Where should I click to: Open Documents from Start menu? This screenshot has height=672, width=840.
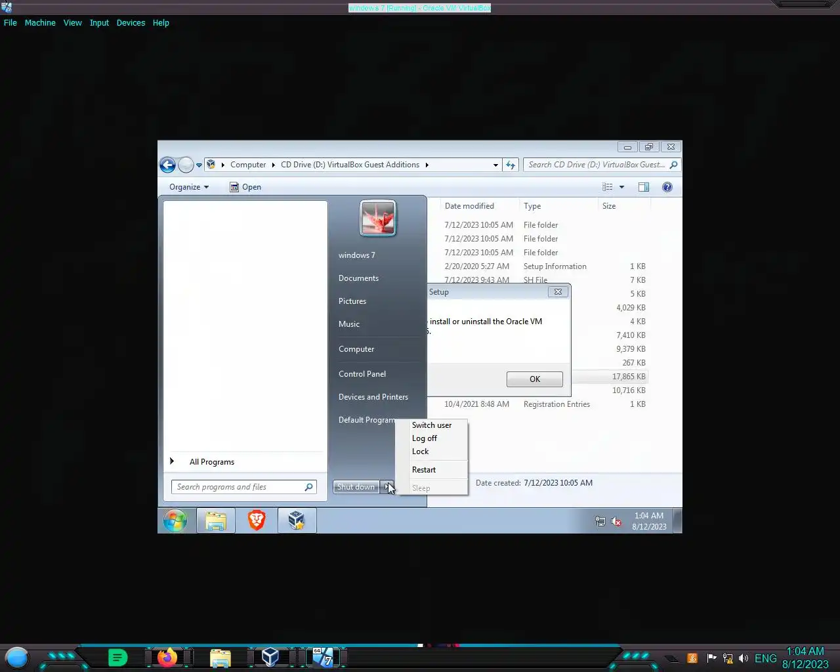tap(358, 278)
